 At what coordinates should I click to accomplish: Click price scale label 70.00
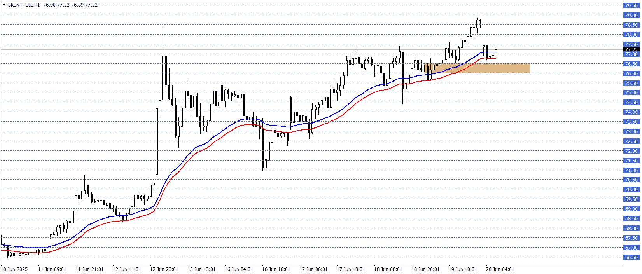(631, 190)
